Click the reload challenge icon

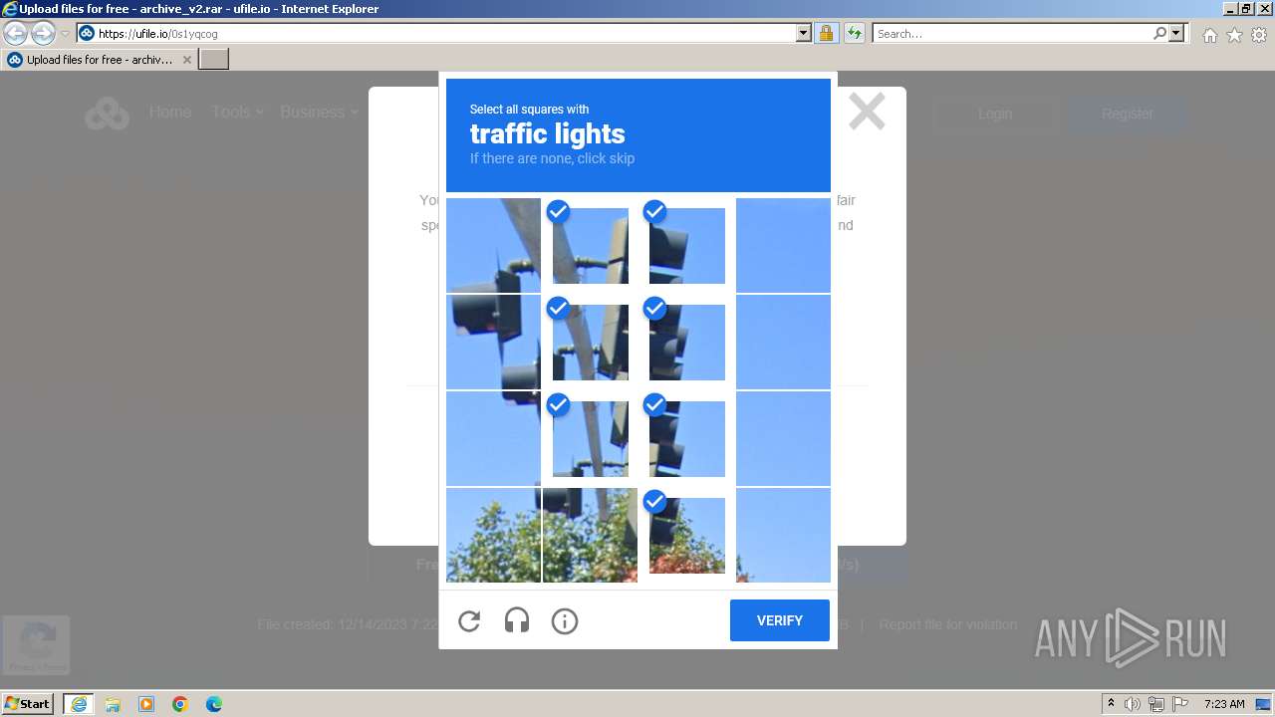tap(469, 621)
